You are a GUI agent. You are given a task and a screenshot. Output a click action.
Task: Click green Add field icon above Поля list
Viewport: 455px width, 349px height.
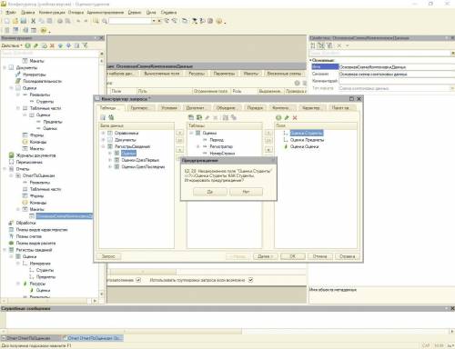[278, 117]
